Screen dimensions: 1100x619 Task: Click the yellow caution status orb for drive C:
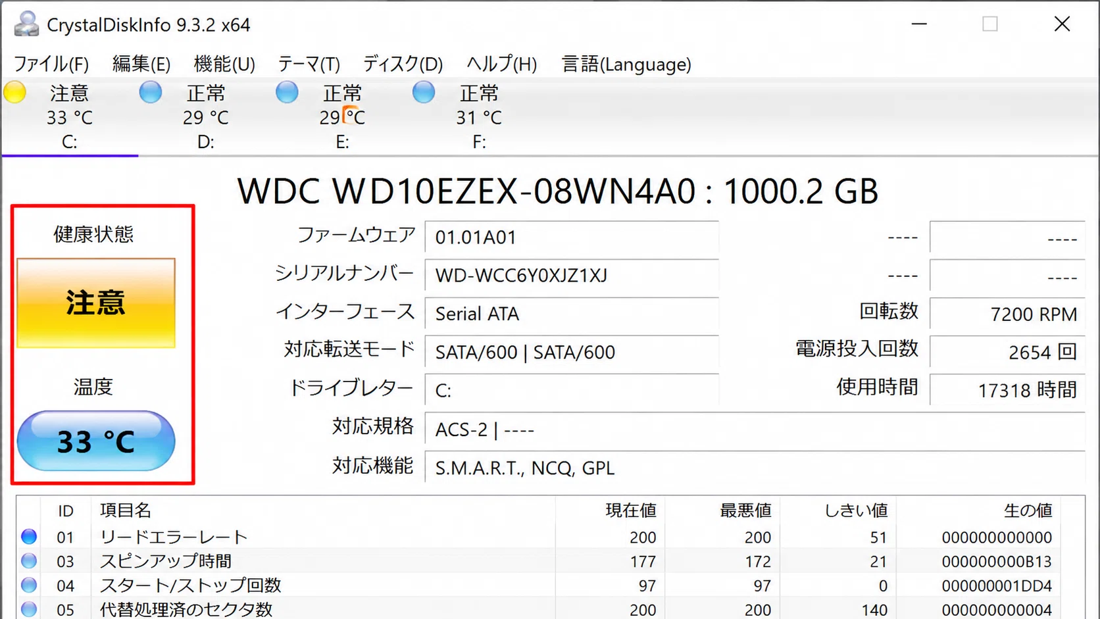click(x=15, y=93)
